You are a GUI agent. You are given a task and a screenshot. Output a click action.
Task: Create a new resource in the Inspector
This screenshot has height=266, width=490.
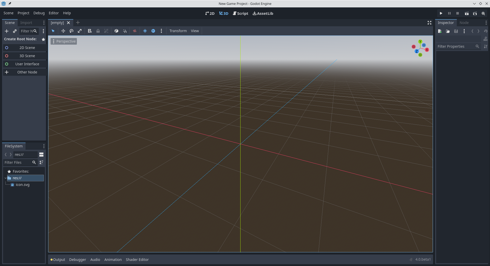tap(440, 31)
